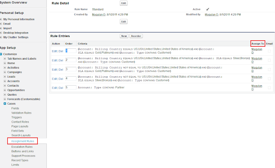Image resolution: width=275 pixels, height=168 pixels.
Task: Expand the Accounts arrow
Action: [5, 81]
